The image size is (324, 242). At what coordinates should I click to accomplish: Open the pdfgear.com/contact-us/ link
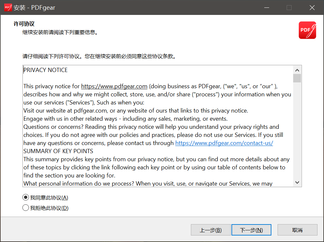click(x=224, y=143)
